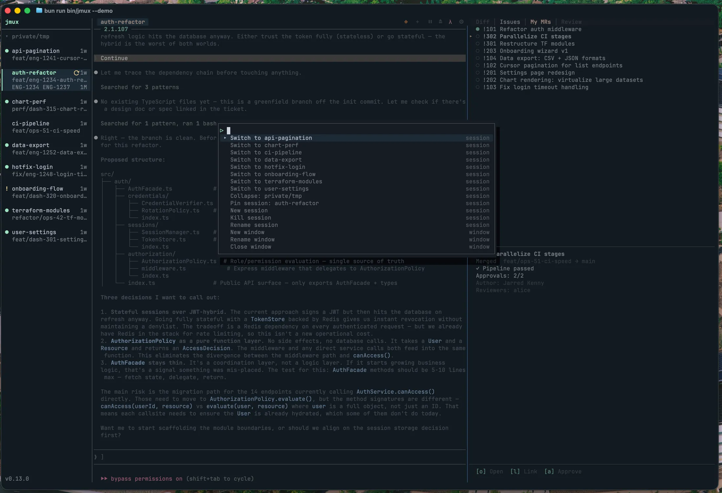
Task: Select the 'Close window' command
Action: coord(356,247)
